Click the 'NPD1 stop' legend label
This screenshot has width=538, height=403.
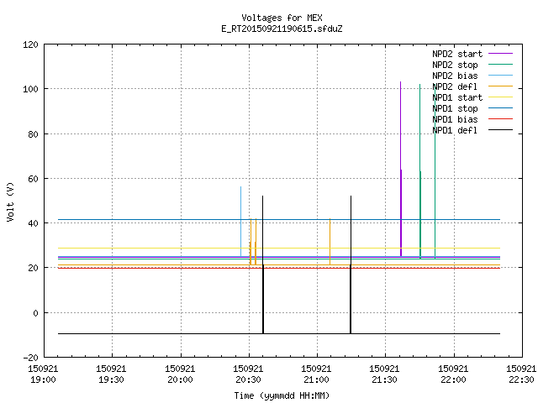click(455, 108)
